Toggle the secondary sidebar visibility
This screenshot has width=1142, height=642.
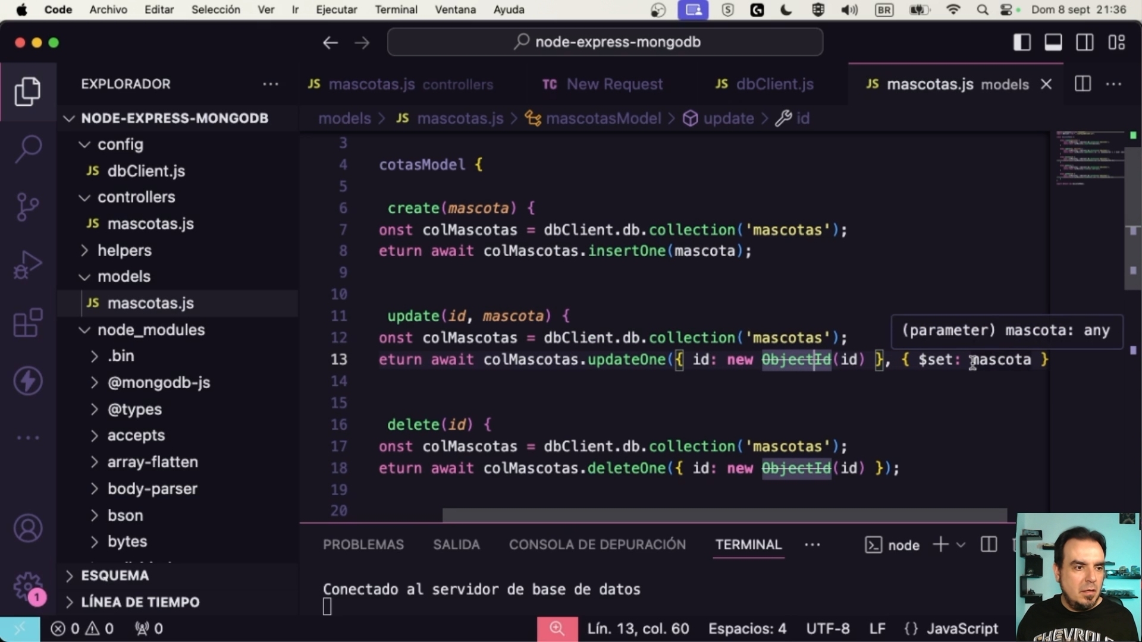pos(1085,42)
